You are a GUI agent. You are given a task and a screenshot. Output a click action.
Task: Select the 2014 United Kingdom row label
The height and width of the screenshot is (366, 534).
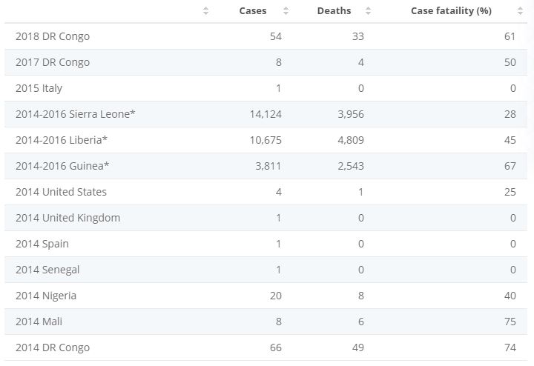67,218
